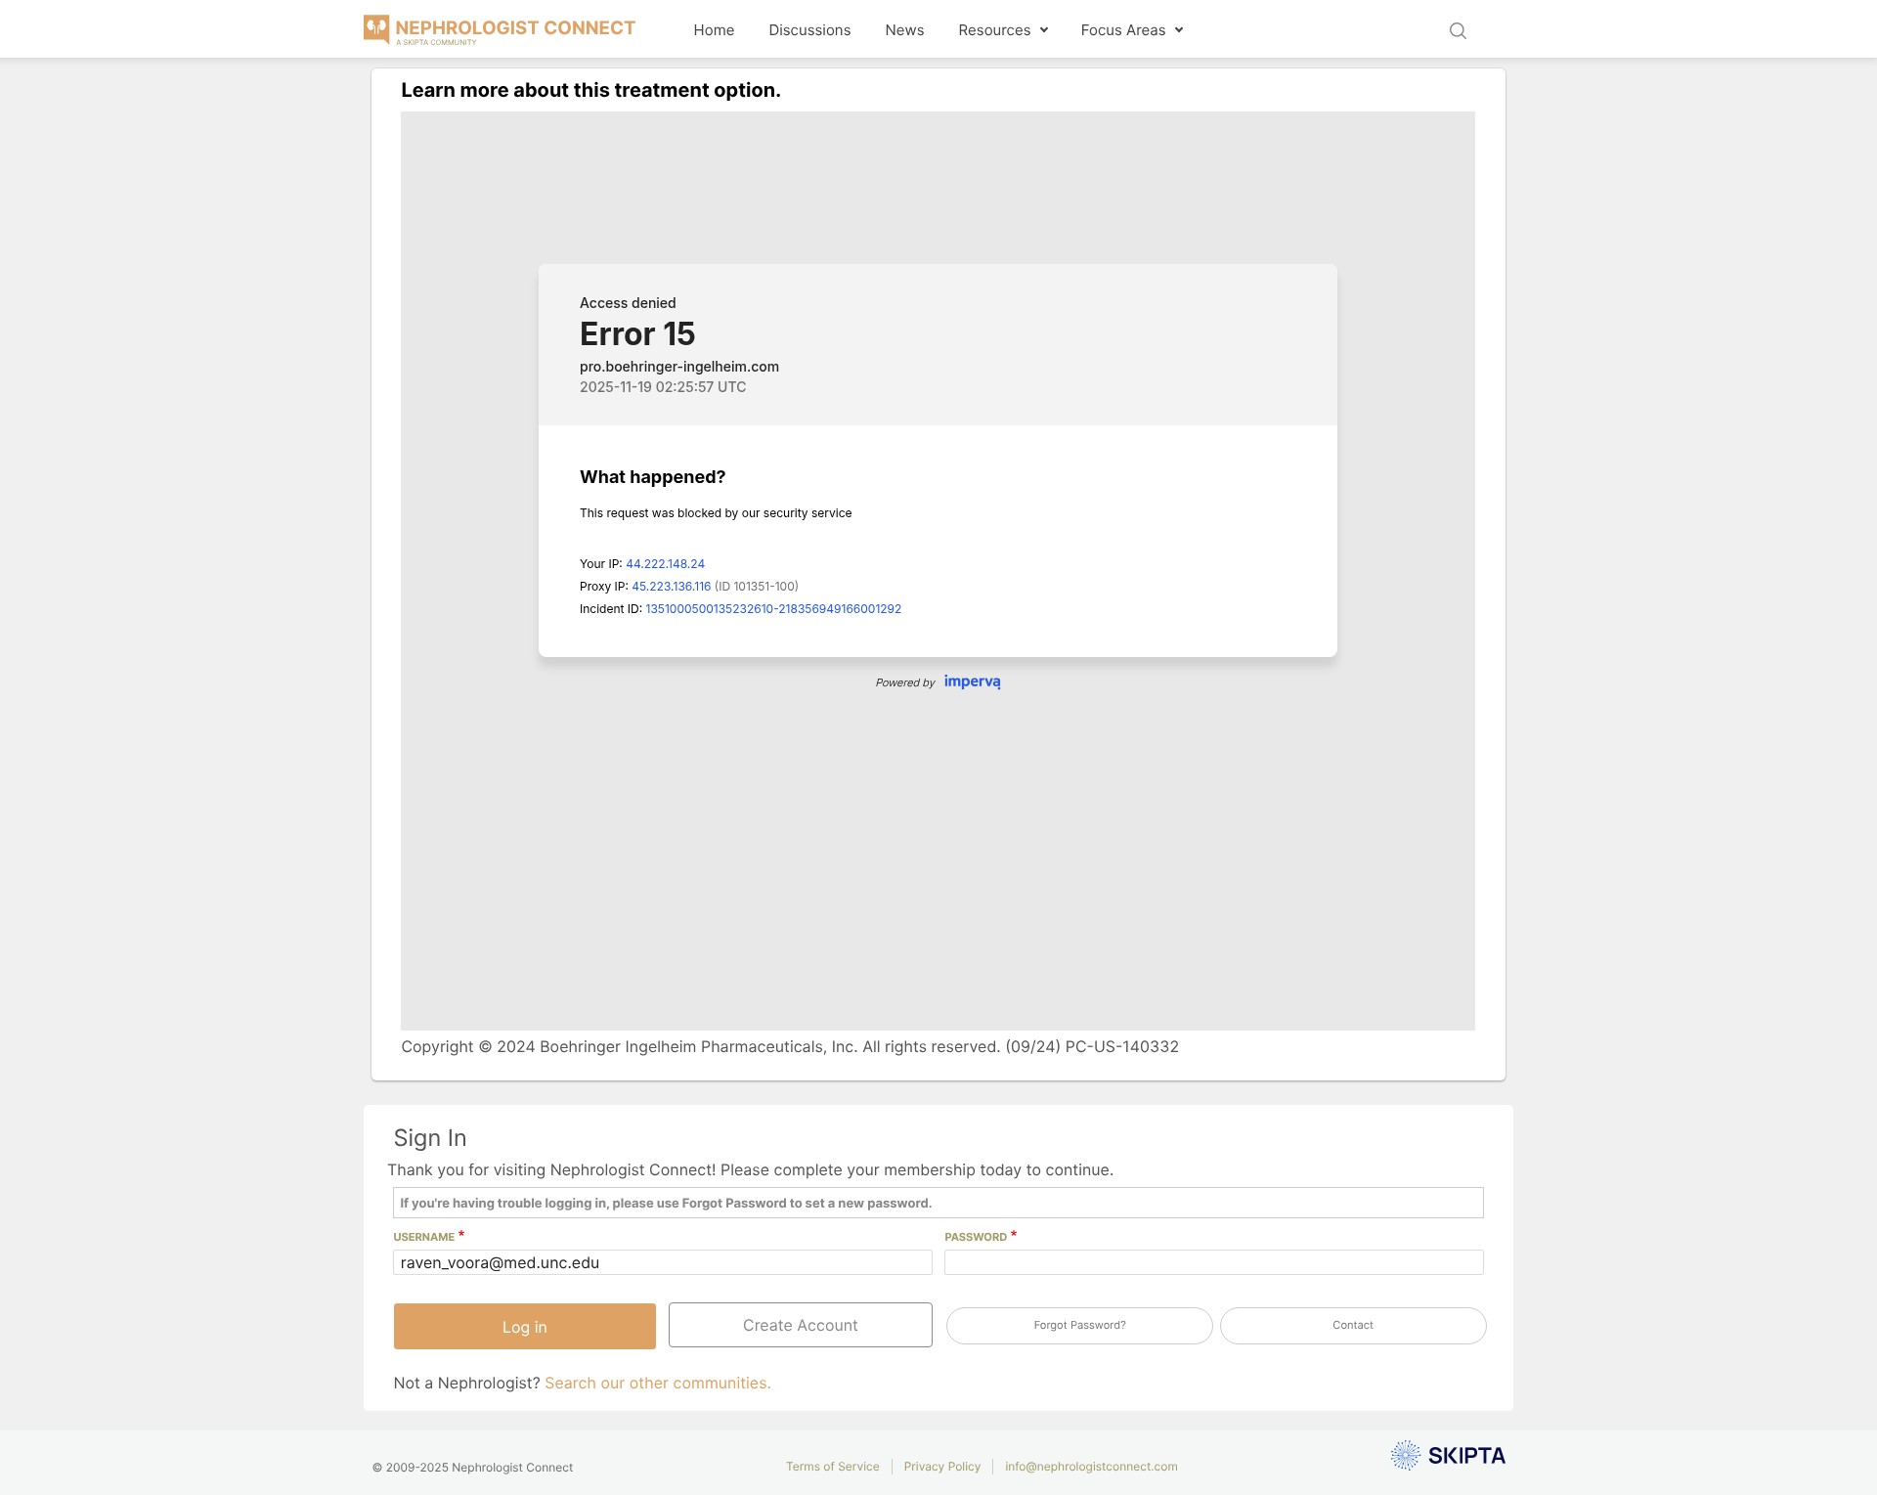
Task: Click the What happened? heading
Action: tap(653, 477)
